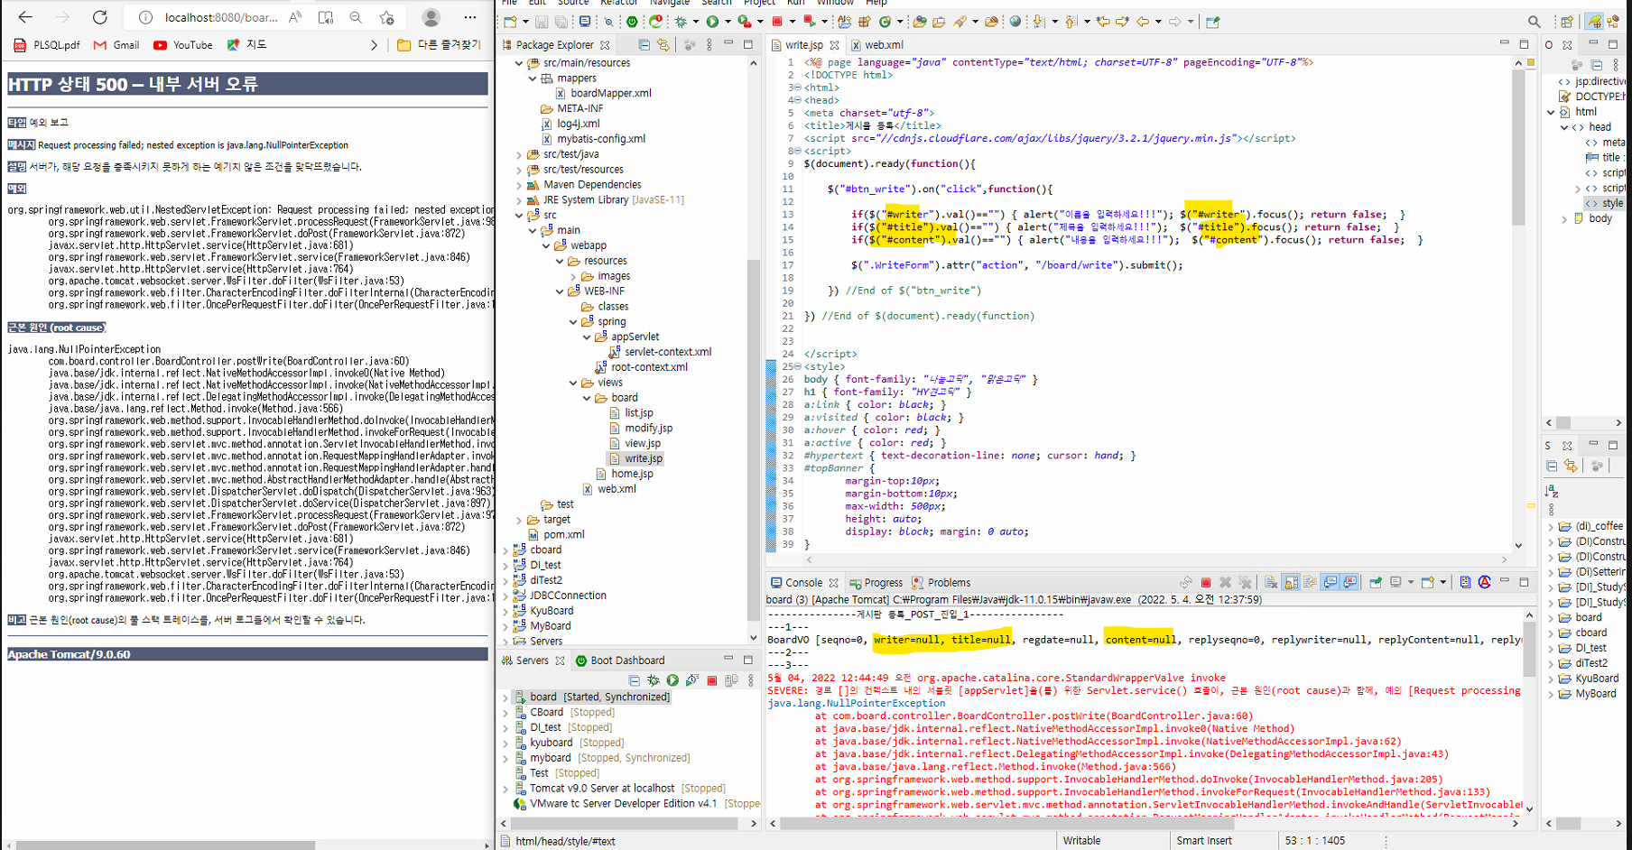Image resolution: width=1632 pixels, height=850 pixels.
Task: Expand Maven Dependencies node
Action: pyautogui.click(x=519, y=185)
